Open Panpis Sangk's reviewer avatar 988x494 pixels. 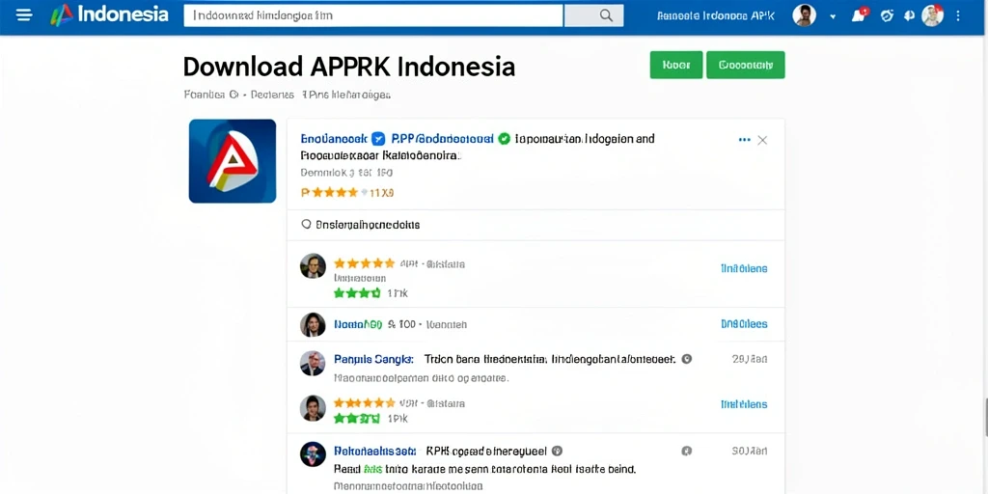(x=313, y=364)
